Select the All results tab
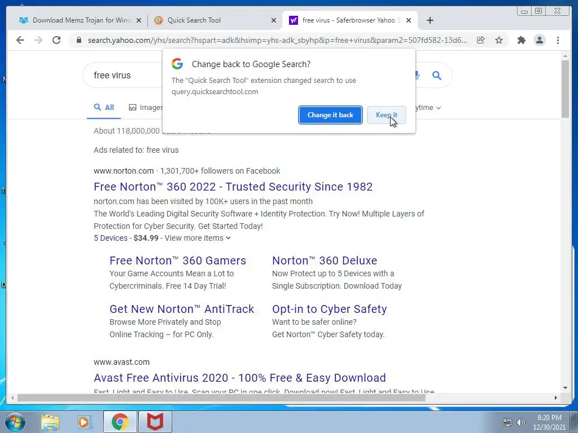The width and height of the screenshot is (578, 433). [104, 108]
